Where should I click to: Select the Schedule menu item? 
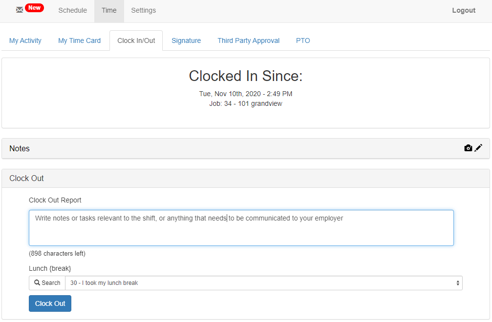pyautogui.click(x=72, y=10)
